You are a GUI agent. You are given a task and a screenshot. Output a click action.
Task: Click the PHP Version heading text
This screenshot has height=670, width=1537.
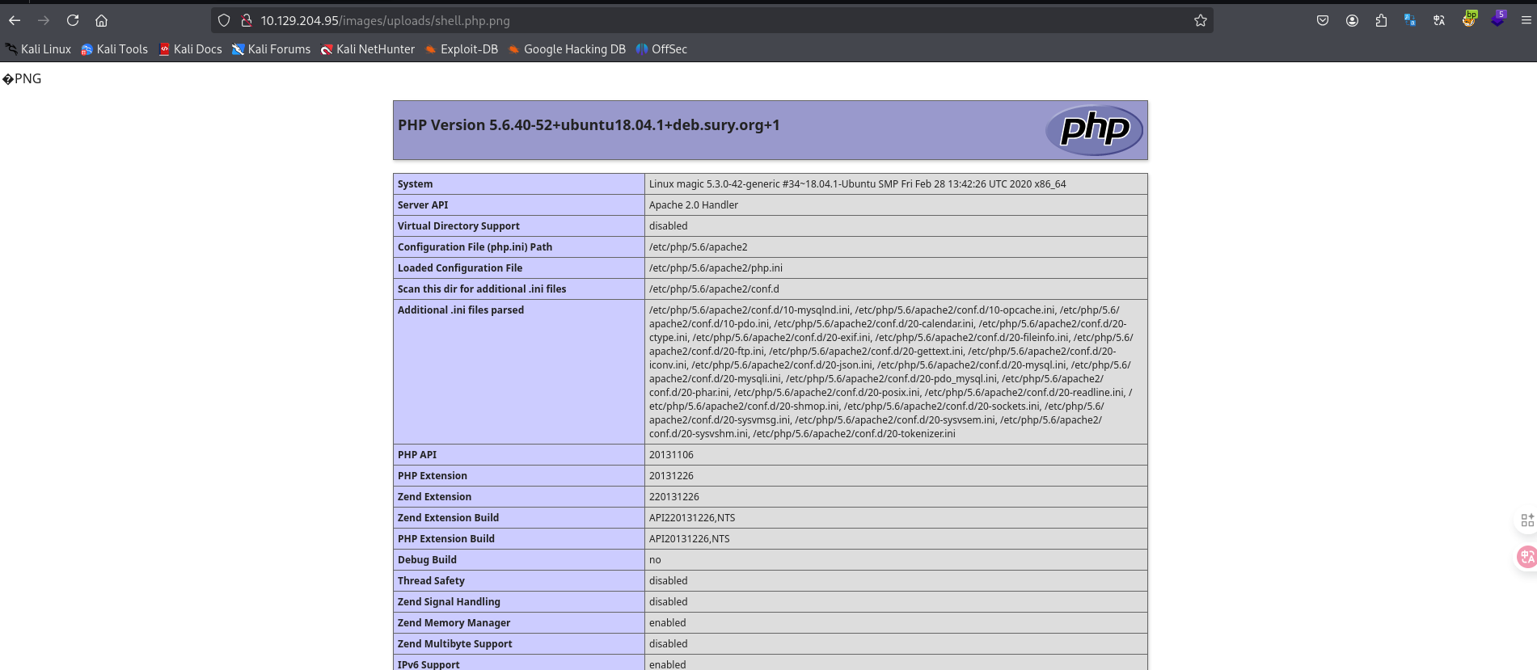click(589, 125)
